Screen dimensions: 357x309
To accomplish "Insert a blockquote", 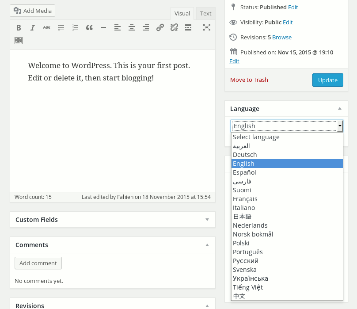I will 89,27.
